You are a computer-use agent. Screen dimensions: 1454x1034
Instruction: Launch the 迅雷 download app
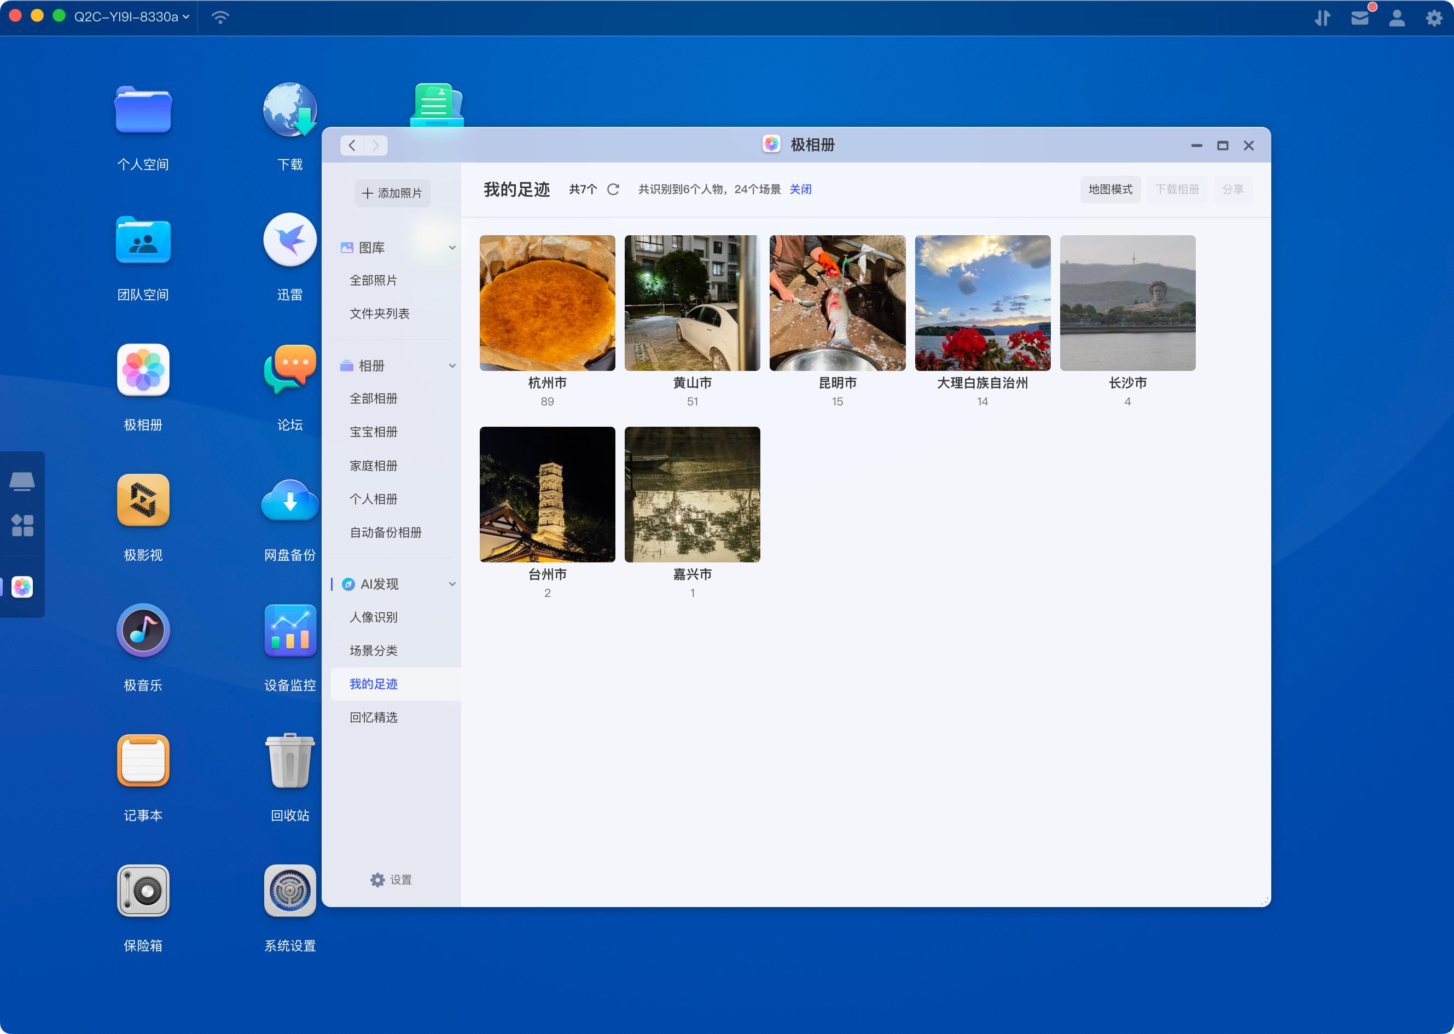tap(290, 240)
